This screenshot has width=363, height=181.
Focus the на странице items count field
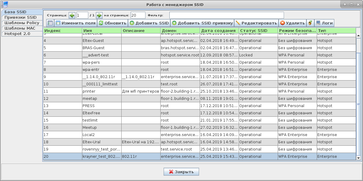[138, 15]
